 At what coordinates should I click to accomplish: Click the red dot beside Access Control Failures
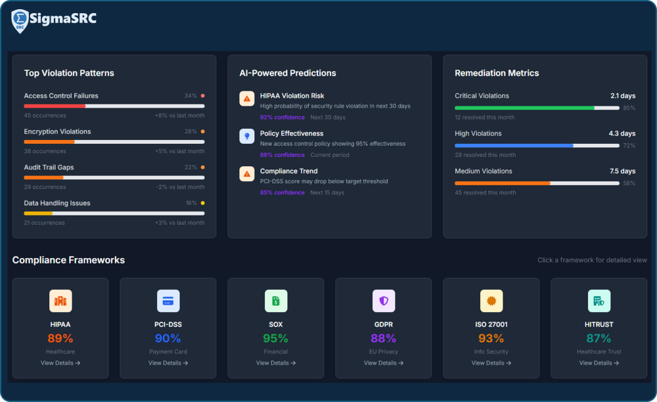click(203, 96)
